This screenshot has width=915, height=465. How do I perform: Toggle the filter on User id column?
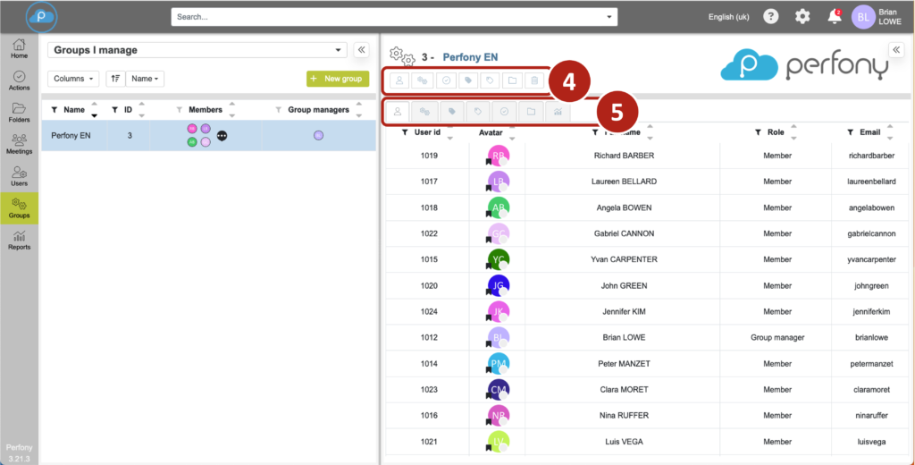[405, 132]
